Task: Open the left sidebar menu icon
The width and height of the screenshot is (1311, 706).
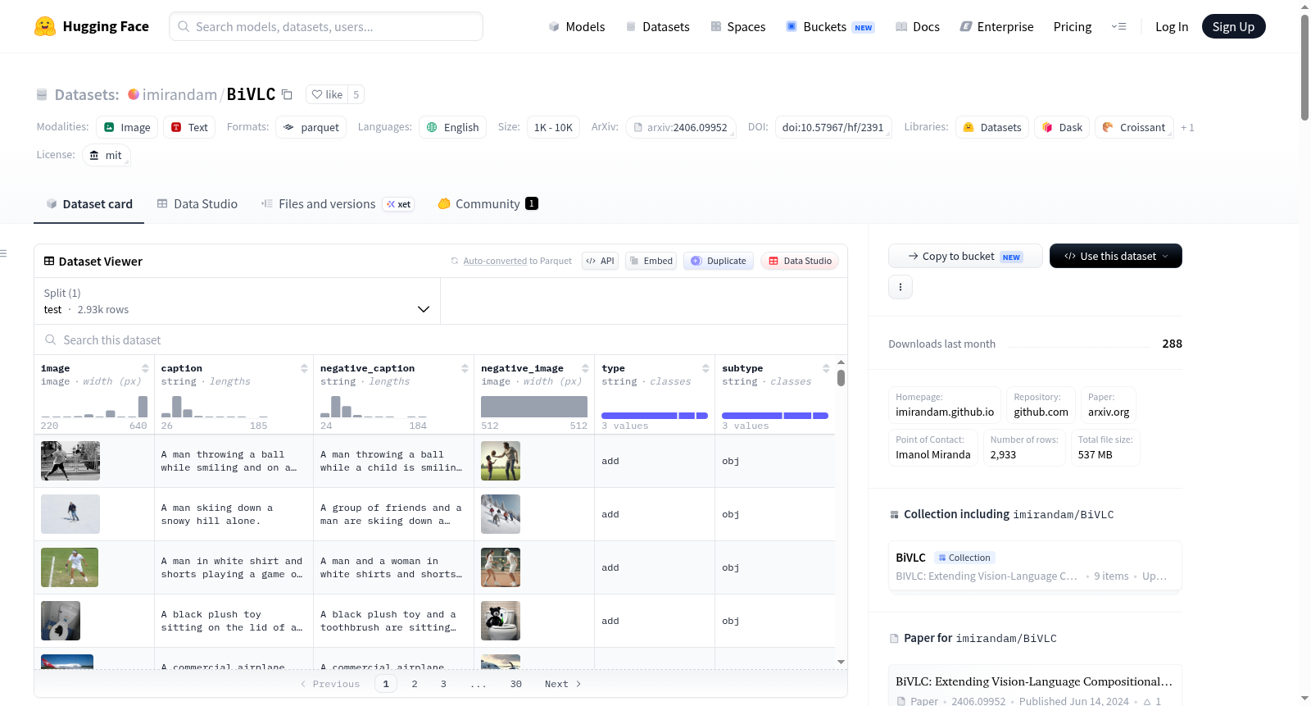Action: click(x=3, y=253)
